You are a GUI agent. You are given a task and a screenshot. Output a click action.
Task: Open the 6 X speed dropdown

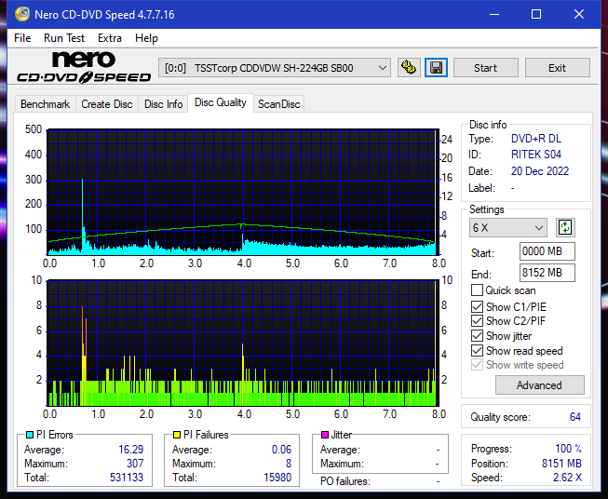coord(508,227)
